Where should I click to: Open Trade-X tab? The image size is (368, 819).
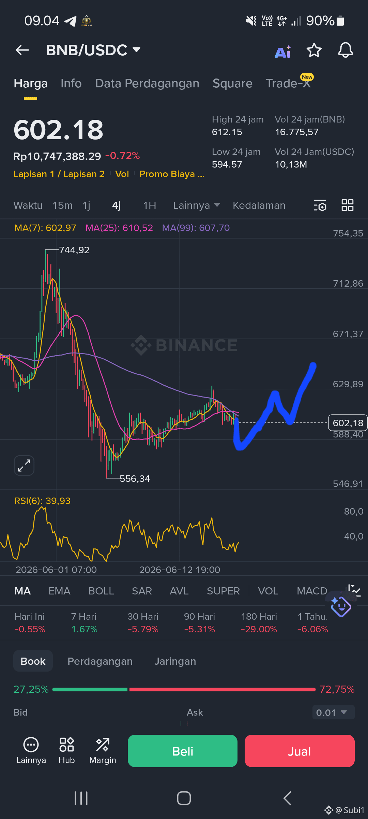[288, 84]
